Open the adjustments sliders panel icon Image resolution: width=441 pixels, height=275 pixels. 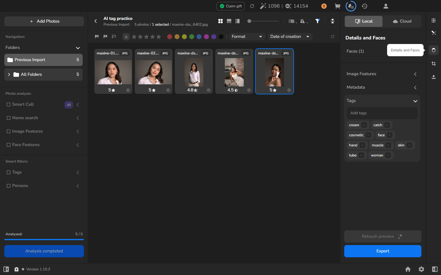click(434, 20)
